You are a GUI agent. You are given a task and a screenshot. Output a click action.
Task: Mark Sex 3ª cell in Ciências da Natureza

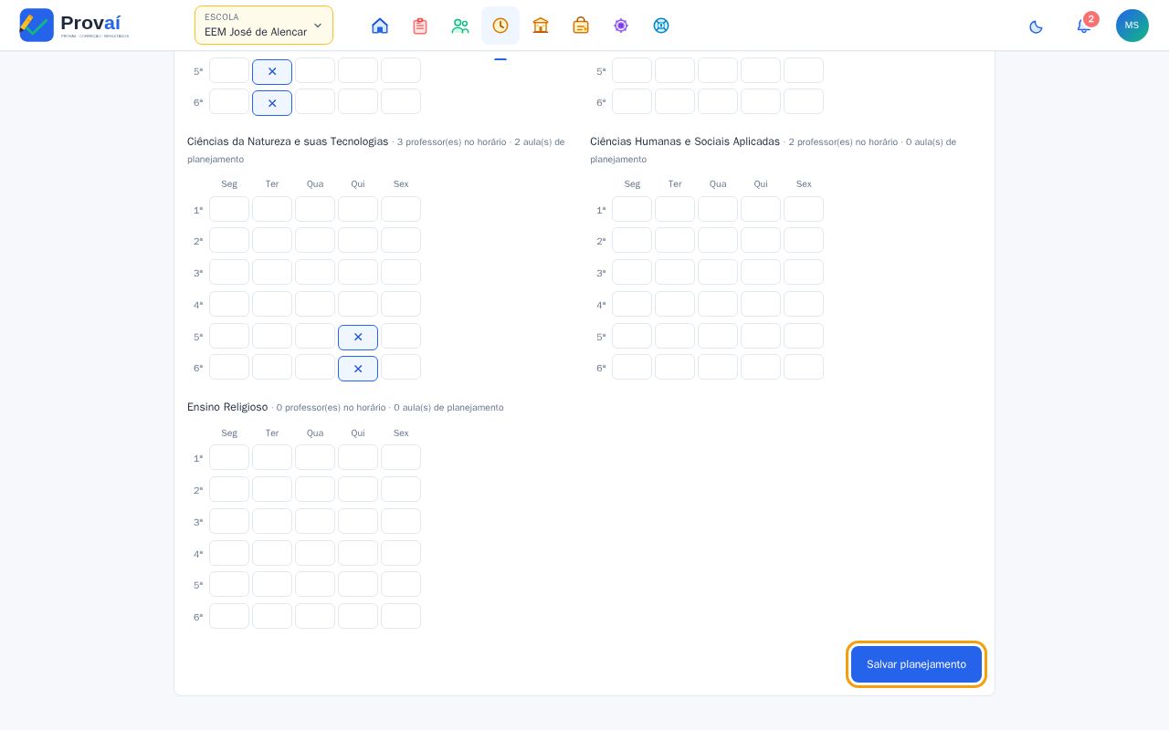401,272
